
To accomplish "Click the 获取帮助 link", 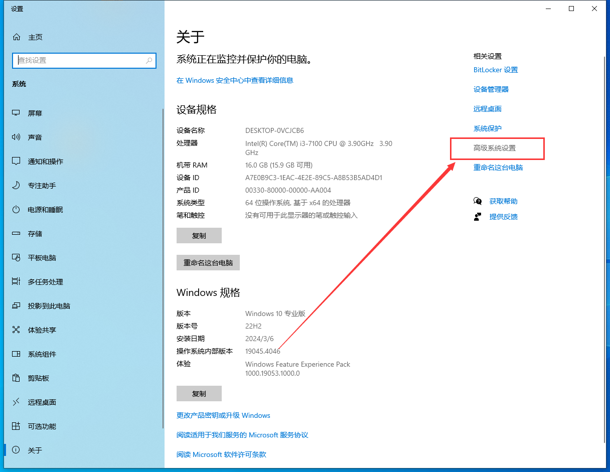I will point(504,201).
